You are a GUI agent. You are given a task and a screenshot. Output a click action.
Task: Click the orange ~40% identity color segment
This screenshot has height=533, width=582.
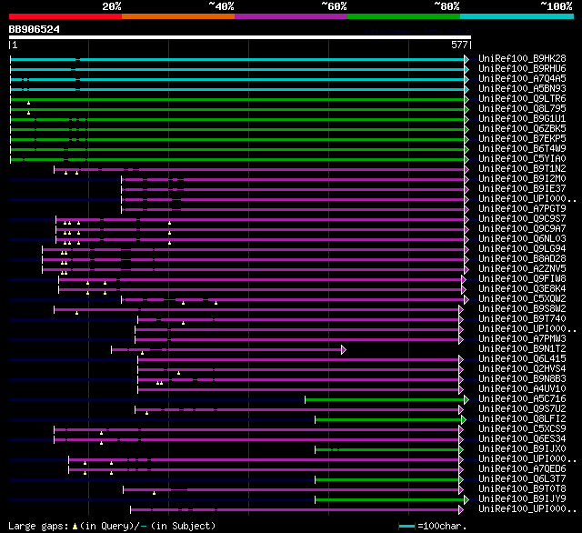178,16
